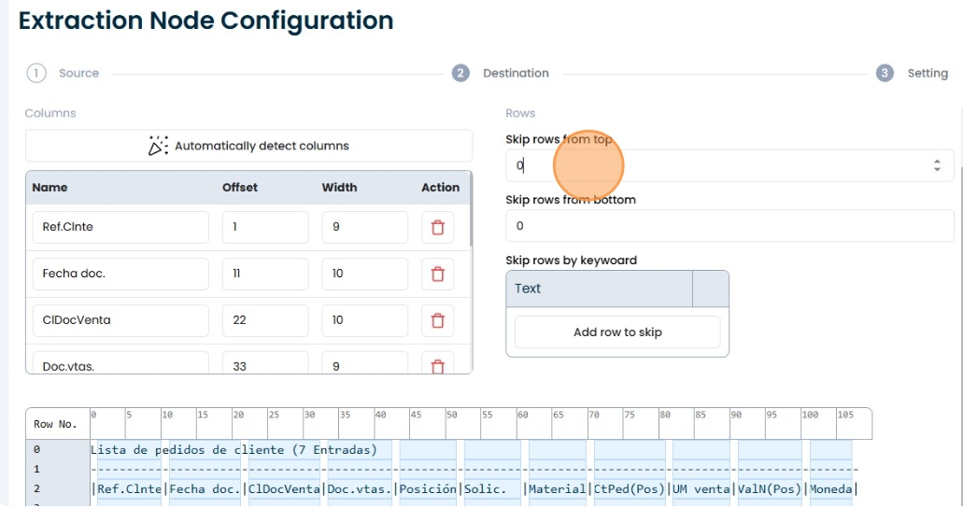963x508 pixels.
Task: Edit Ref.Clnte offset value 1
Action: [265, 227]
